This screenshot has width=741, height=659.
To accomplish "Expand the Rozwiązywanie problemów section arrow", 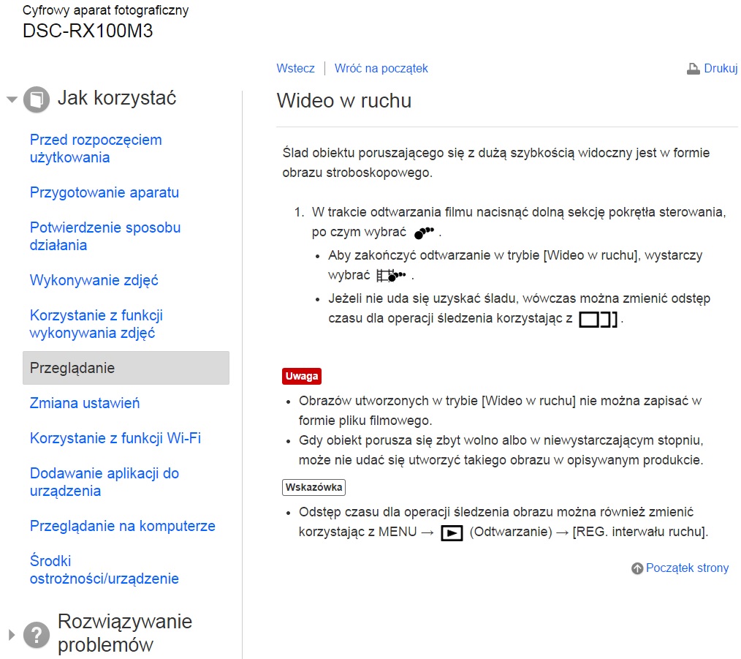I will (12, 634).
